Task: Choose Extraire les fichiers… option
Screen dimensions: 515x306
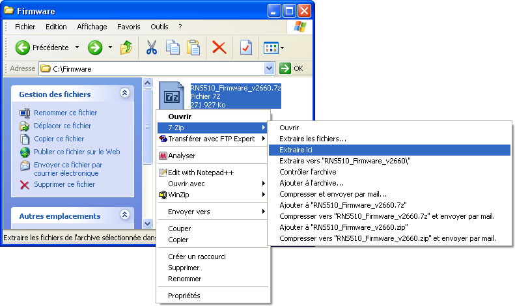Action: coord(389,139)
